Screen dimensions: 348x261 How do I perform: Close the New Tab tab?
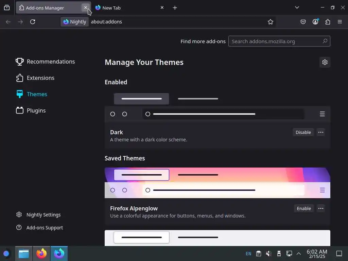coord(162,7)
